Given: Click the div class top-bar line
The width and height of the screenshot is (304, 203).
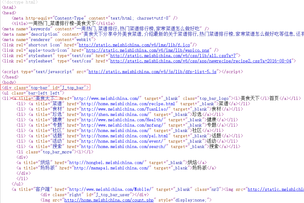Looking at the screenshot, I should (45, 88).
